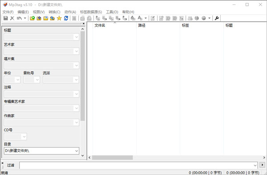Sort by the 标题 column header
The height and width of the screenshot is (175, 267).
(x=245, y=25)
